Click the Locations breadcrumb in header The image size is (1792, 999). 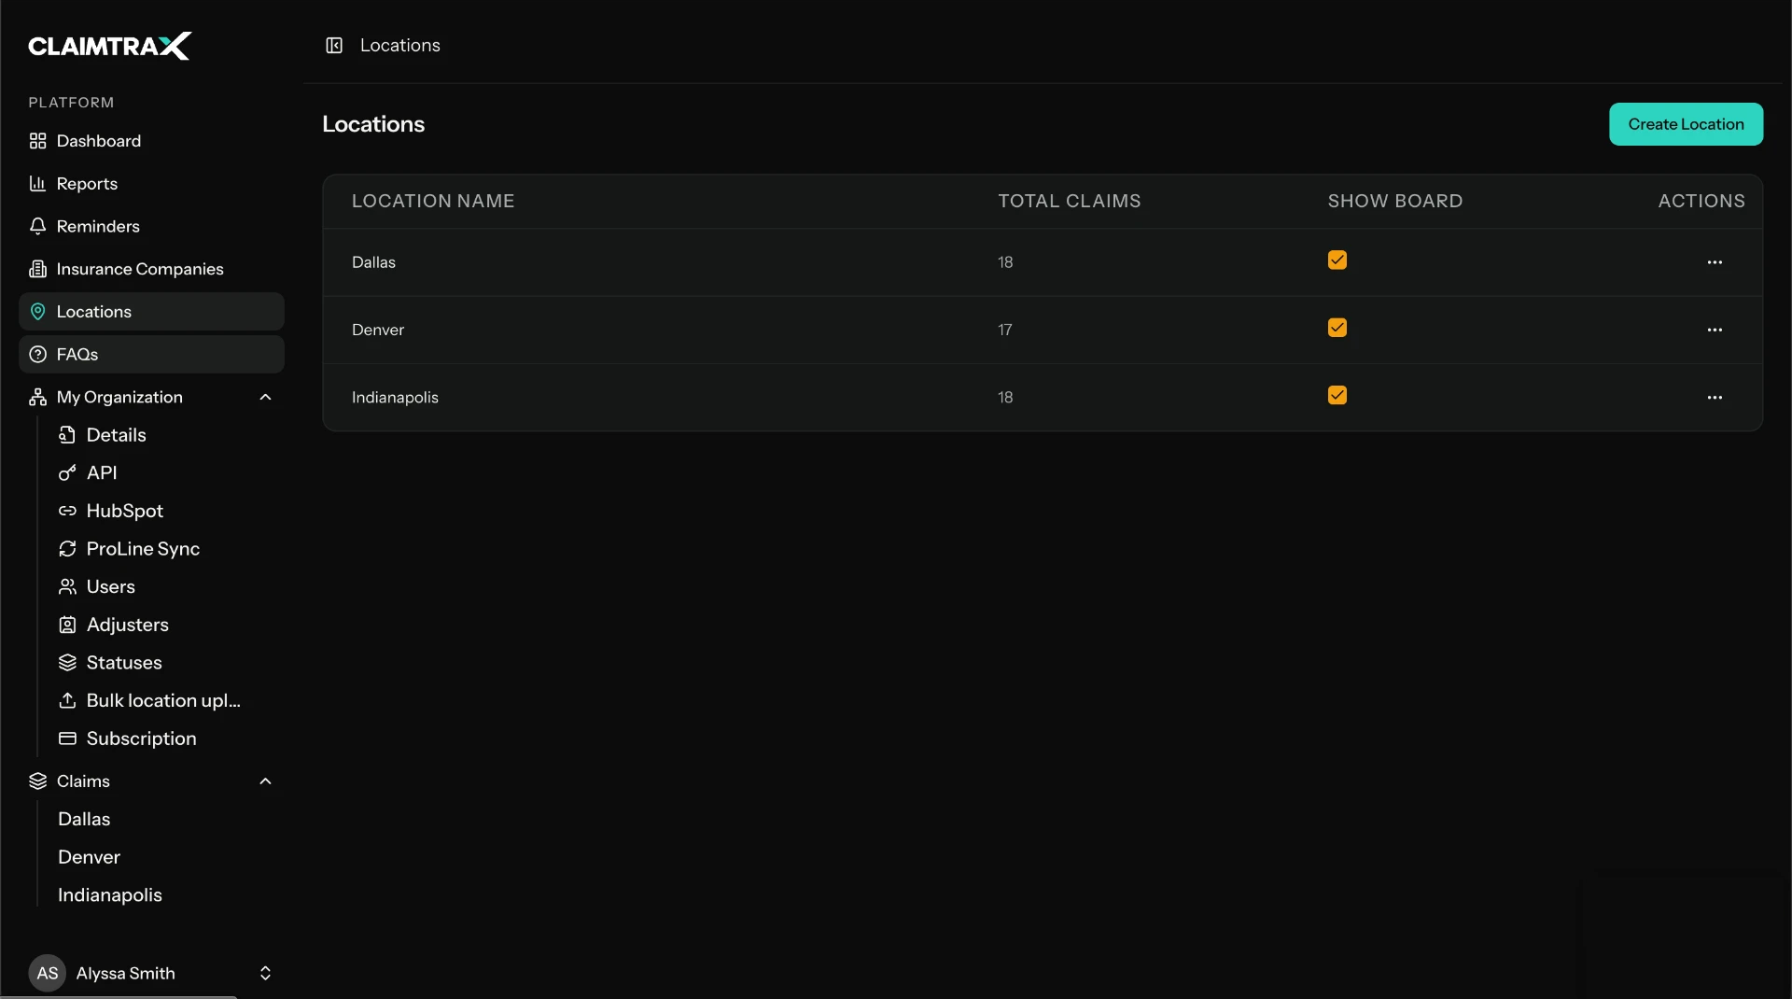(x=400, y=45)
